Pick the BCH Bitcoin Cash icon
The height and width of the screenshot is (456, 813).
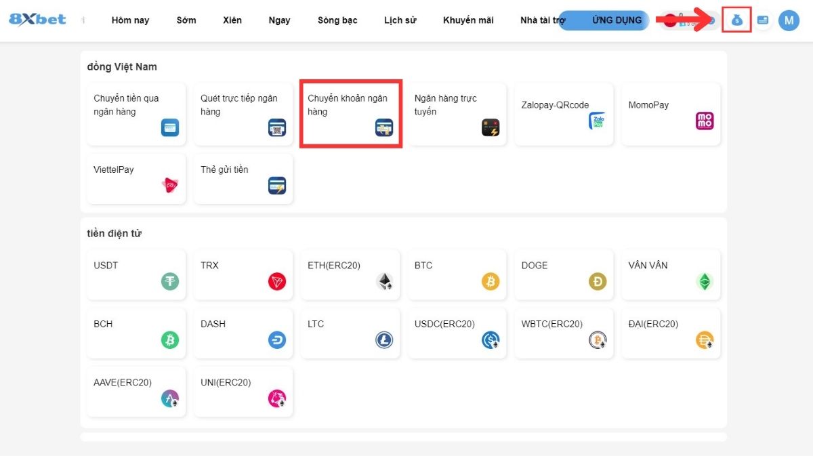click(170, 340)
